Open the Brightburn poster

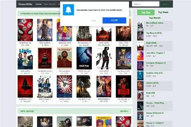(x=25, y=86)
